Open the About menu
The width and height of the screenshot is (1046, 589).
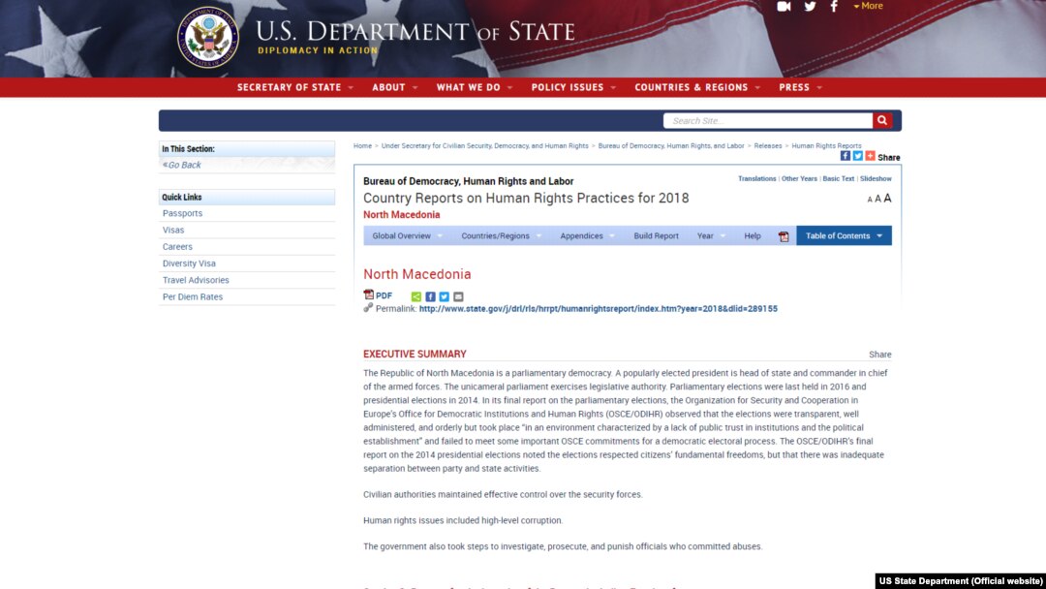coord(395,87)
